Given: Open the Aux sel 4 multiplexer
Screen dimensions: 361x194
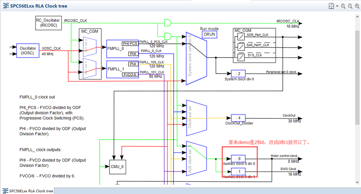Looking at the screenshot, I should 90,68.
